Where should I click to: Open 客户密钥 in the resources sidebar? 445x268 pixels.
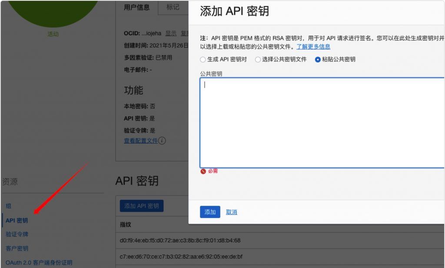pyautogui.click(x=17, y=248)
